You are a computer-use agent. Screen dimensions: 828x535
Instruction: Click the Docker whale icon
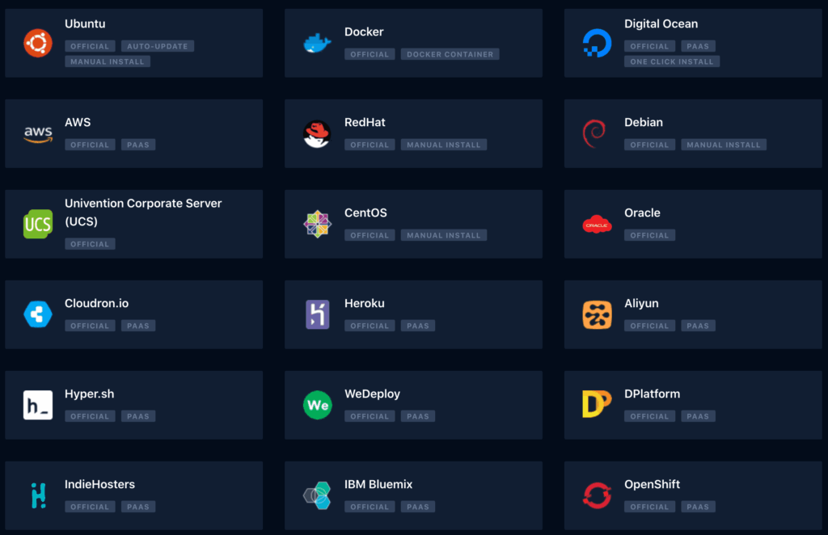(317, 43)
